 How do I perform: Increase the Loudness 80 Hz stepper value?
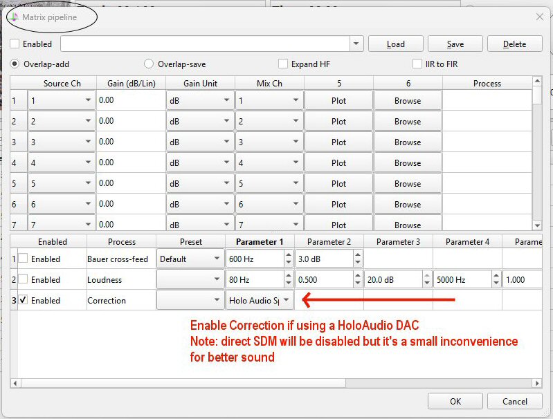289,276
